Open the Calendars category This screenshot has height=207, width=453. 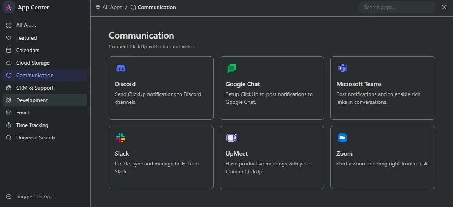tap(45, 50)
